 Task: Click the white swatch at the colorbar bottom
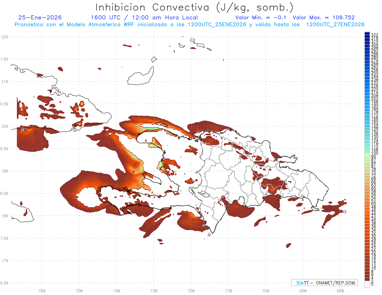pyautogui.click(x=367, y=284)
